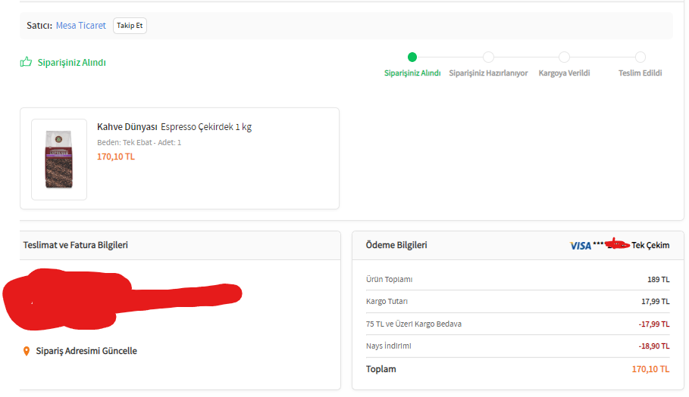The height and width of the screenshot is (397, 689).
Task: Click the Satıcı: label text
Action: [39, 26]
